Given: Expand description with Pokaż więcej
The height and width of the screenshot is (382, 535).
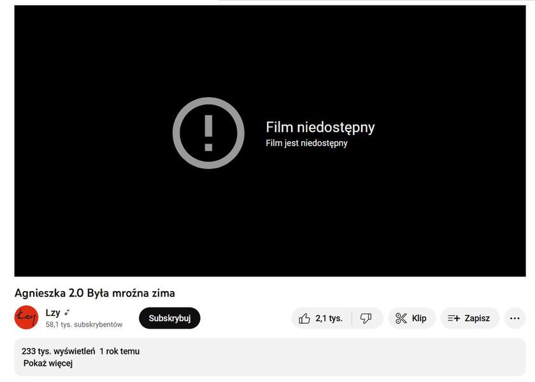Looking at the screenshot, I should 48,364.
